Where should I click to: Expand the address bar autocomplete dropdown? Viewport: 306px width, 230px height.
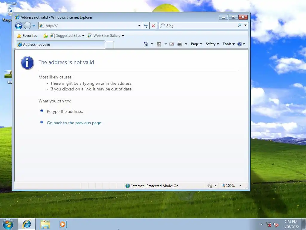(x=139, y=26)
